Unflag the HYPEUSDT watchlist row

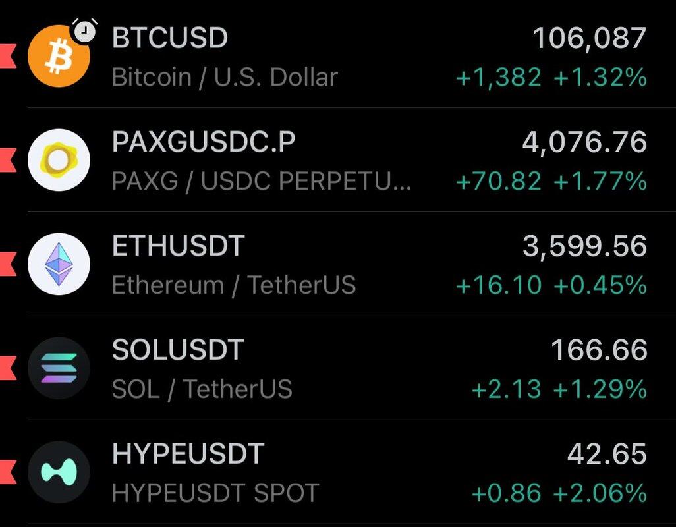tap(8, 472)
